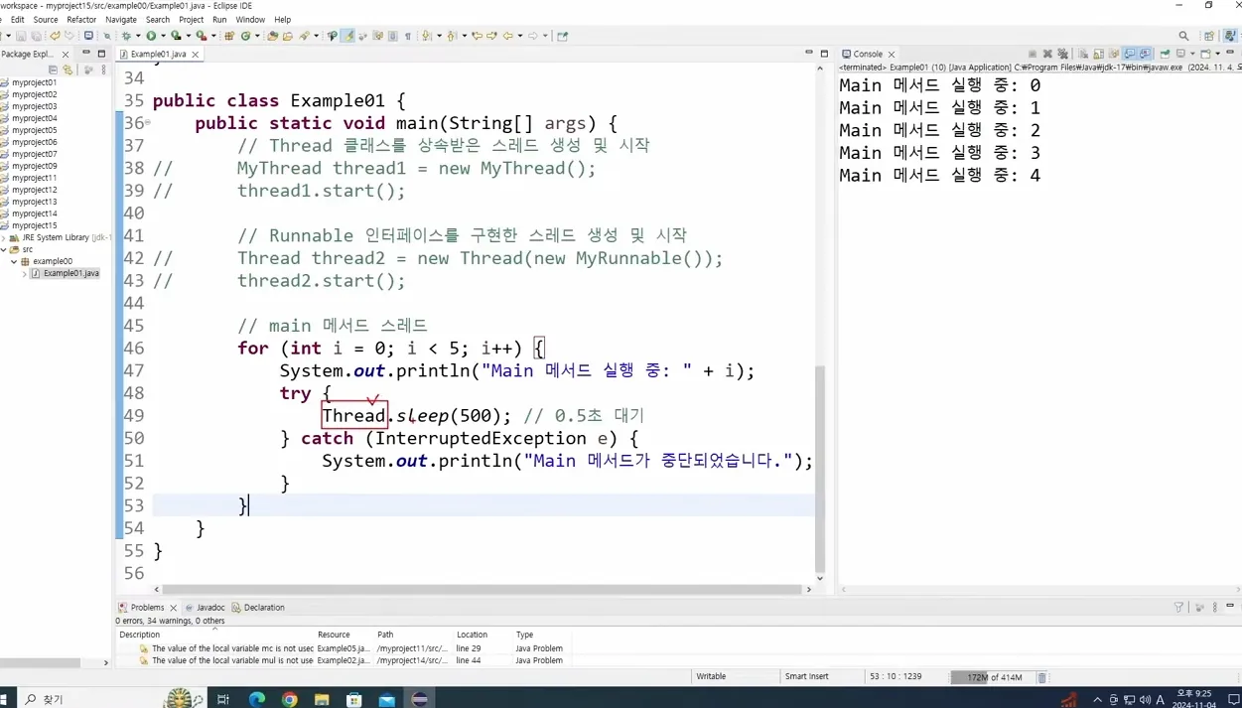Sort Problems by Location column header
The height and width of the screenshot is (708, 1242).
coord(472,635)
